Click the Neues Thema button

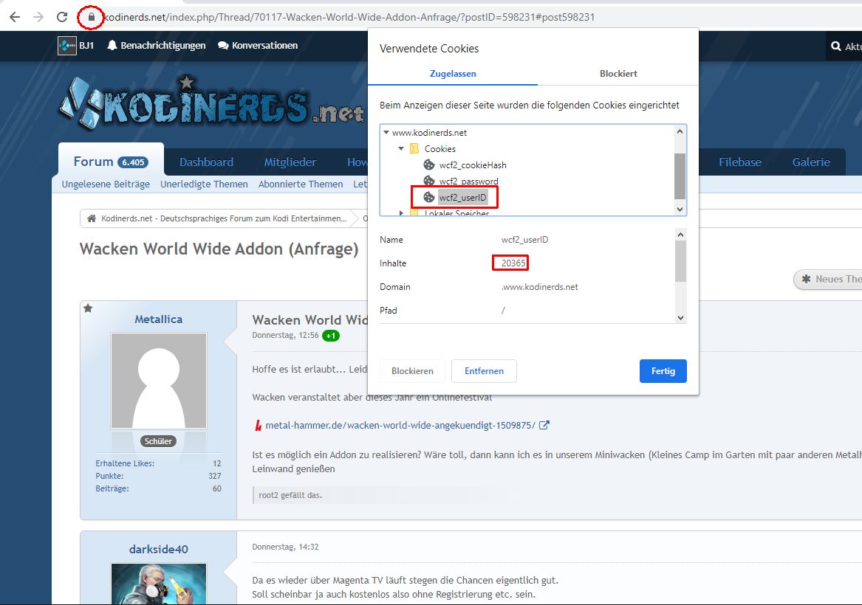pyautogui.click(x=828, y=279)
